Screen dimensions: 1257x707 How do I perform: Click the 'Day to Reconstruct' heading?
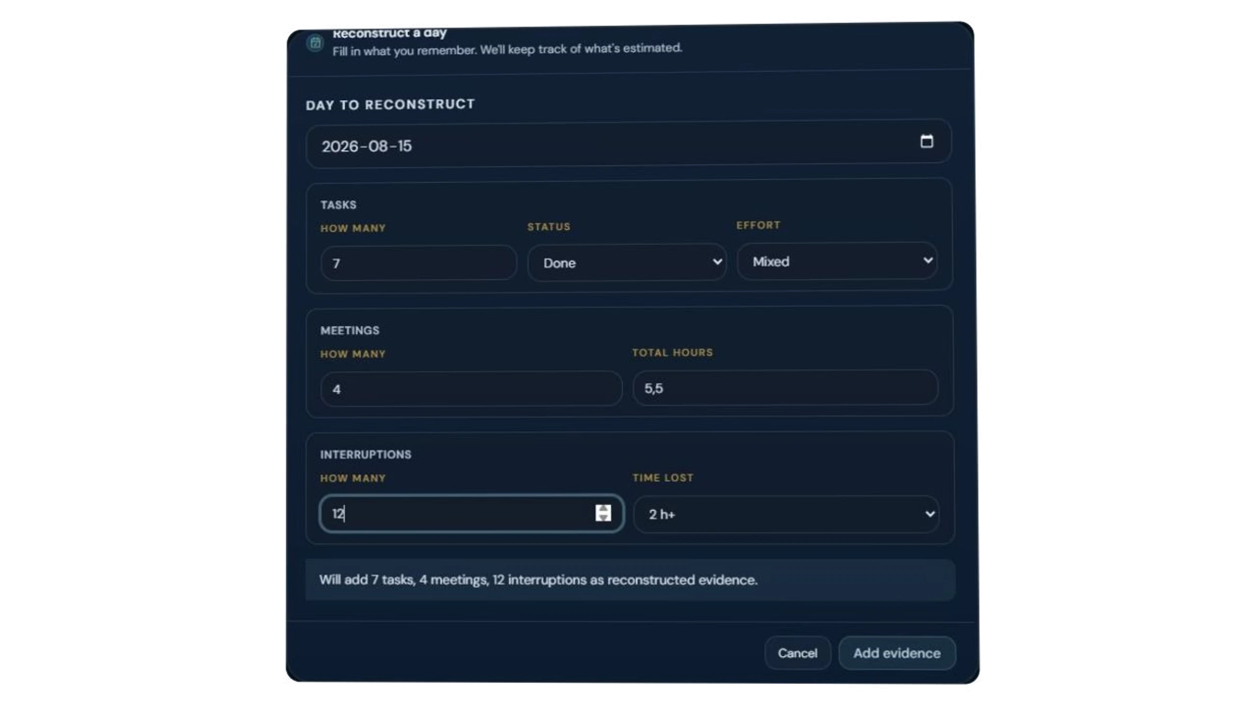click(390, 105)
